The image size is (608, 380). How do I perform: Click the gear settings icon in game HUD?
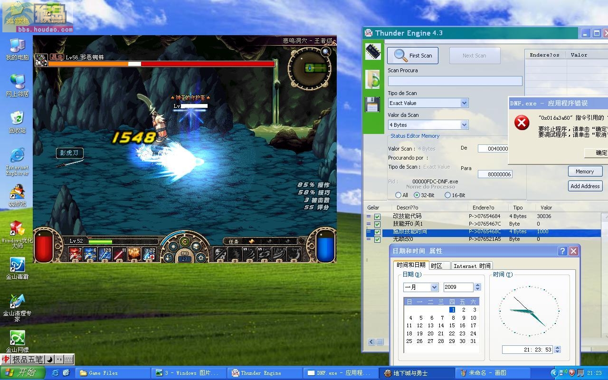point(201,257)
